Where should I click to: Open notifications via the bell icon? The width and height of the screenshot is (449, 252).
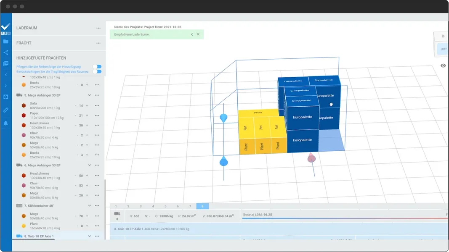click(x=5, y=123)
